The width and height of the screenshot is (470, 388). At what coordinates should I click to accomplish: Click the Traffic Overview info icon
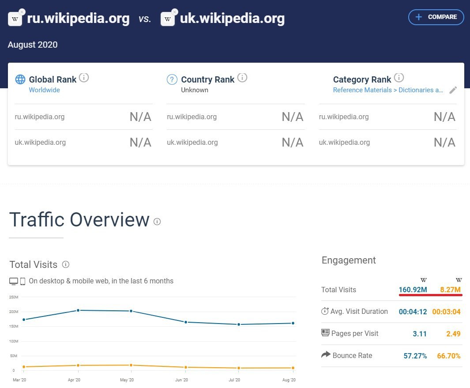tap(157, 221)
